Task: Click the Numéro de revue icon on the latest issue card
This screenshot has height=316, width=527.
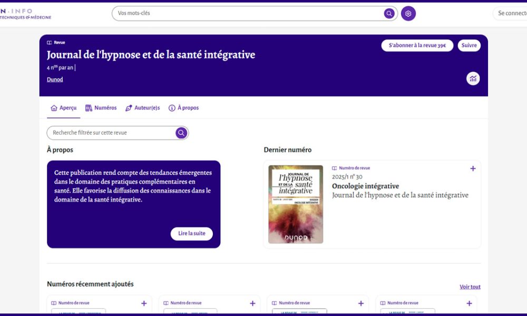Action: tap(336, 167)
